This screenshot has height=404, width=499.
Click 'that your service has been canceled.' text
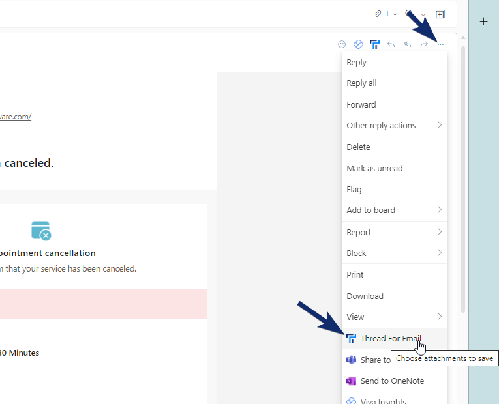(x=71, y=269)
